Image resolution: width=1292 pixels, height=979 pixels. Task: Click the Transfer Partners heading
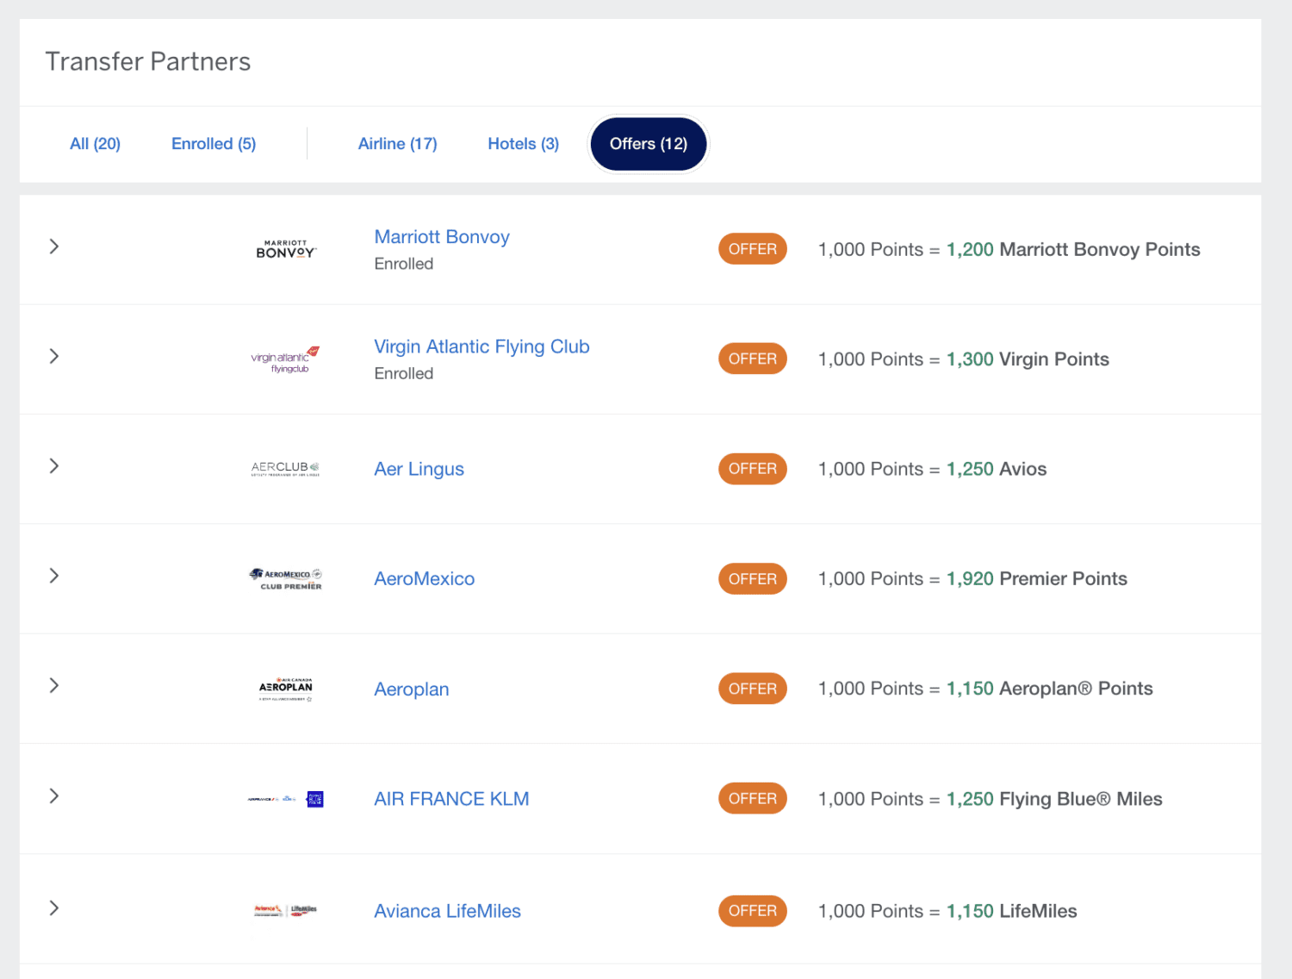click(148, 62)
